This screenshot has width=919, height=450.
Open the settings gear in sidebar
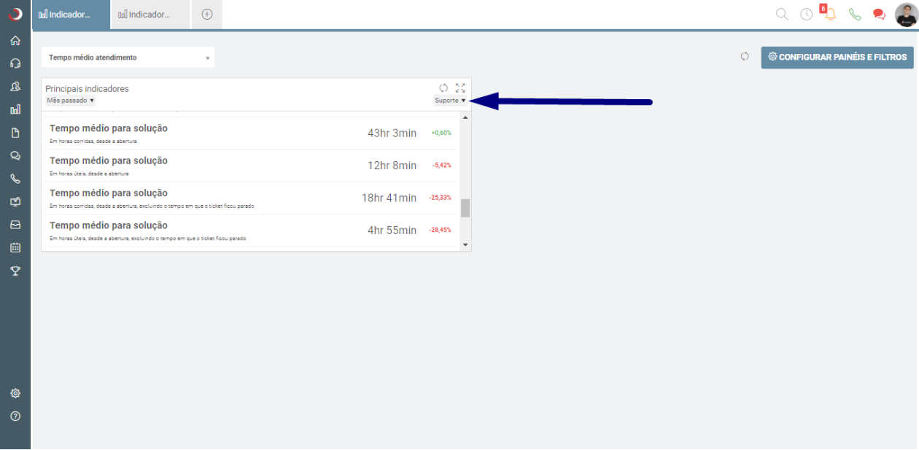point(15,393)
